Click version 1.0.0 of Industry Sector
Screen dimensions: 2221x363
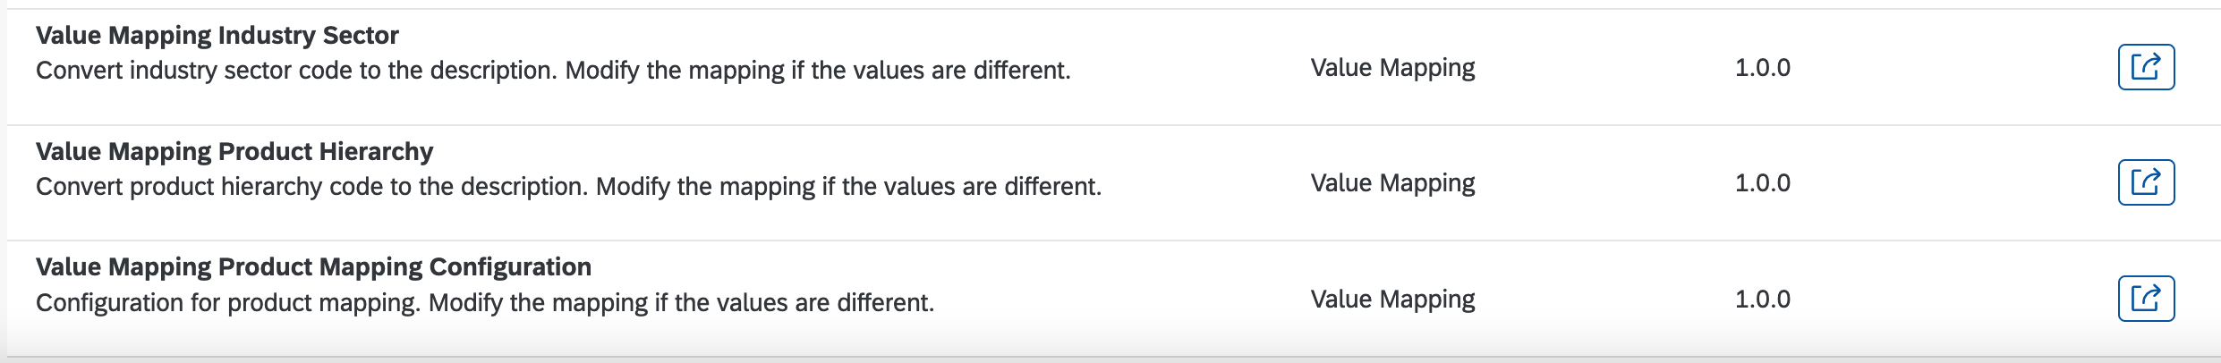click(1762, 68)
